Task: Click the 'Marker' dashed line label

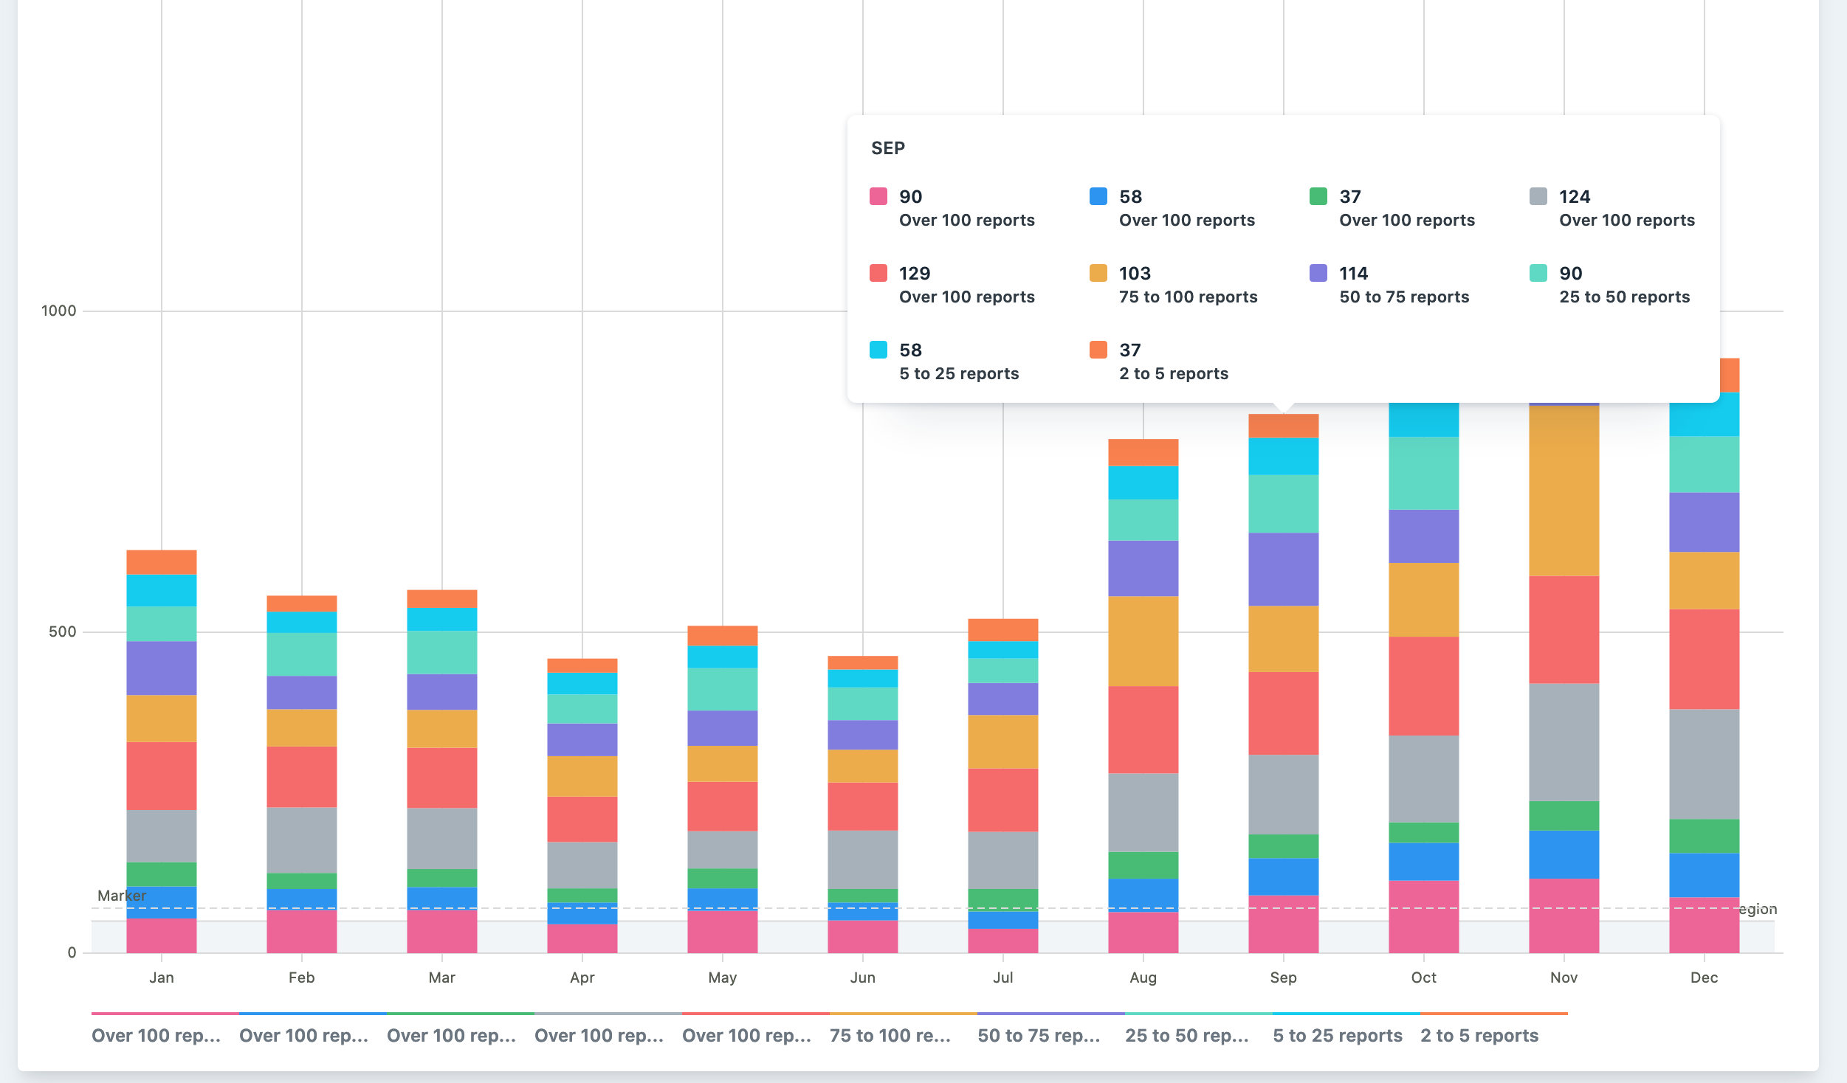Action: 122,896
